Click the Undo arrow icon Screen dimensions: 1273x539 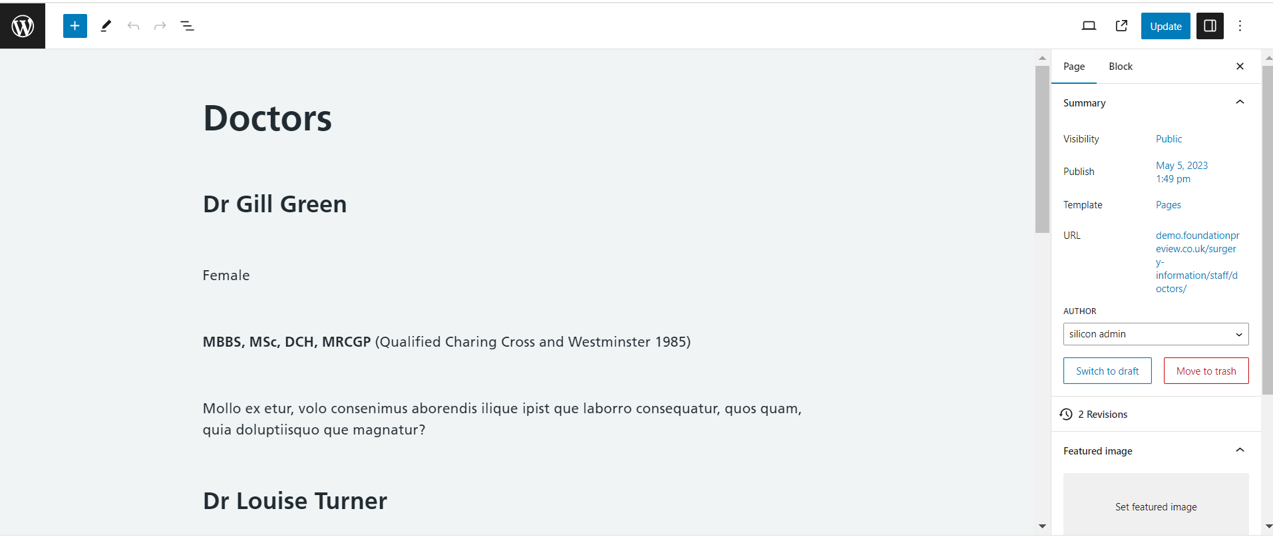click(x=133, y=26)
